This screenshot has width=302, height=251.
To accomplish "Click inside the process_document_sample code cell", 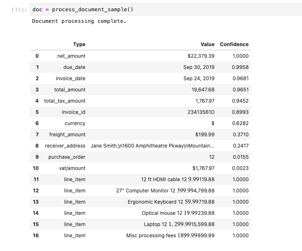I will [167, 10].
